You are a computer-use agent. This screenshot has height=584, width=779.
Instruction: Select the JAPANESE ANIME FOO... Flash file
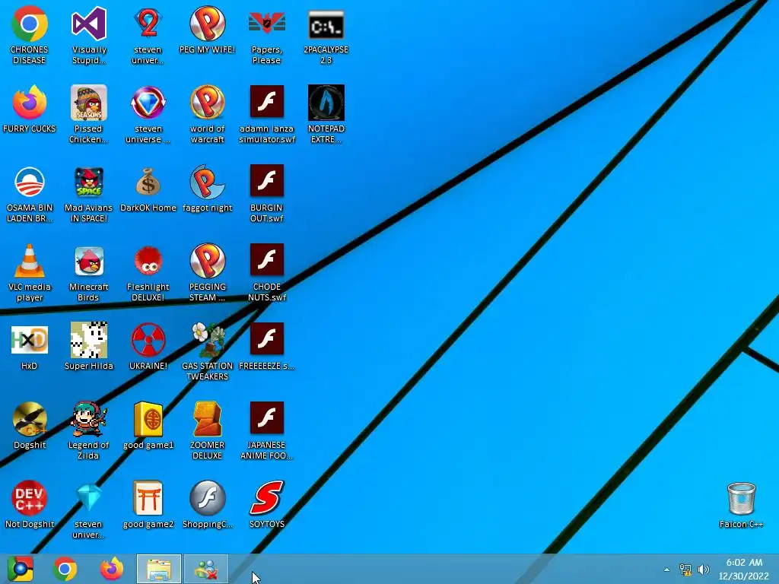267,419
